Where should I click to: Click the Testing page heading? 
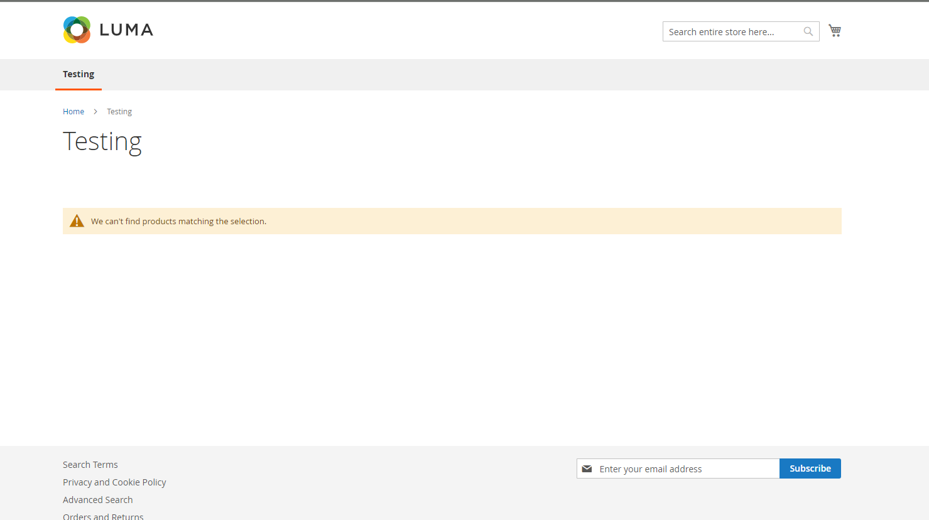point(102,142)
